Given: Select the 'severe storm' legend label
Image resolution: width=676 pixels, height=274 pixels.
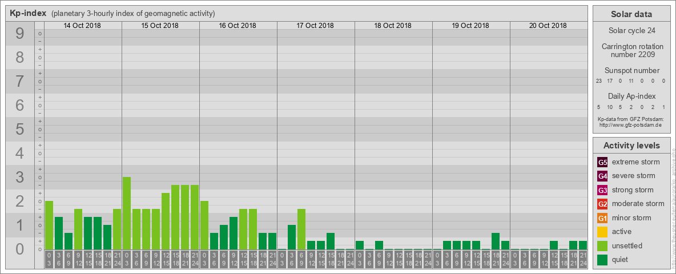Looking at the screenshot, I should [x=634, y=176].
